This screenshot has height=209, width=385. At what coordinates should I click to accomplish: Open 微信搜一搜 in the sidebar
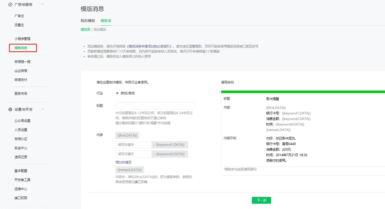22,62
